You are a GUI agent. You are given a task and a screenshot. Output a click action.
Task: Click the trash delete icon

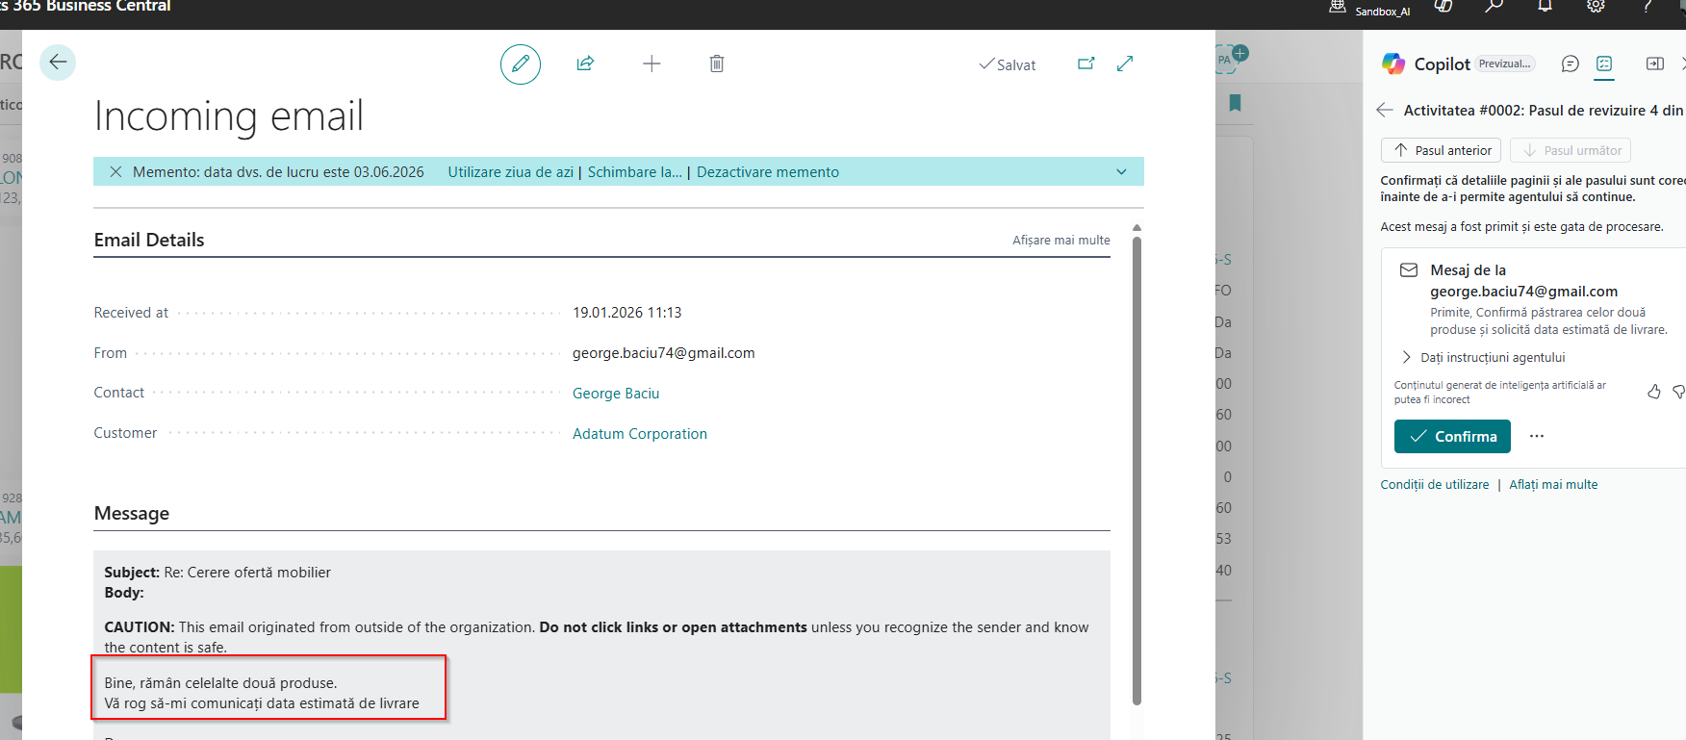click(x=717, y=64)
